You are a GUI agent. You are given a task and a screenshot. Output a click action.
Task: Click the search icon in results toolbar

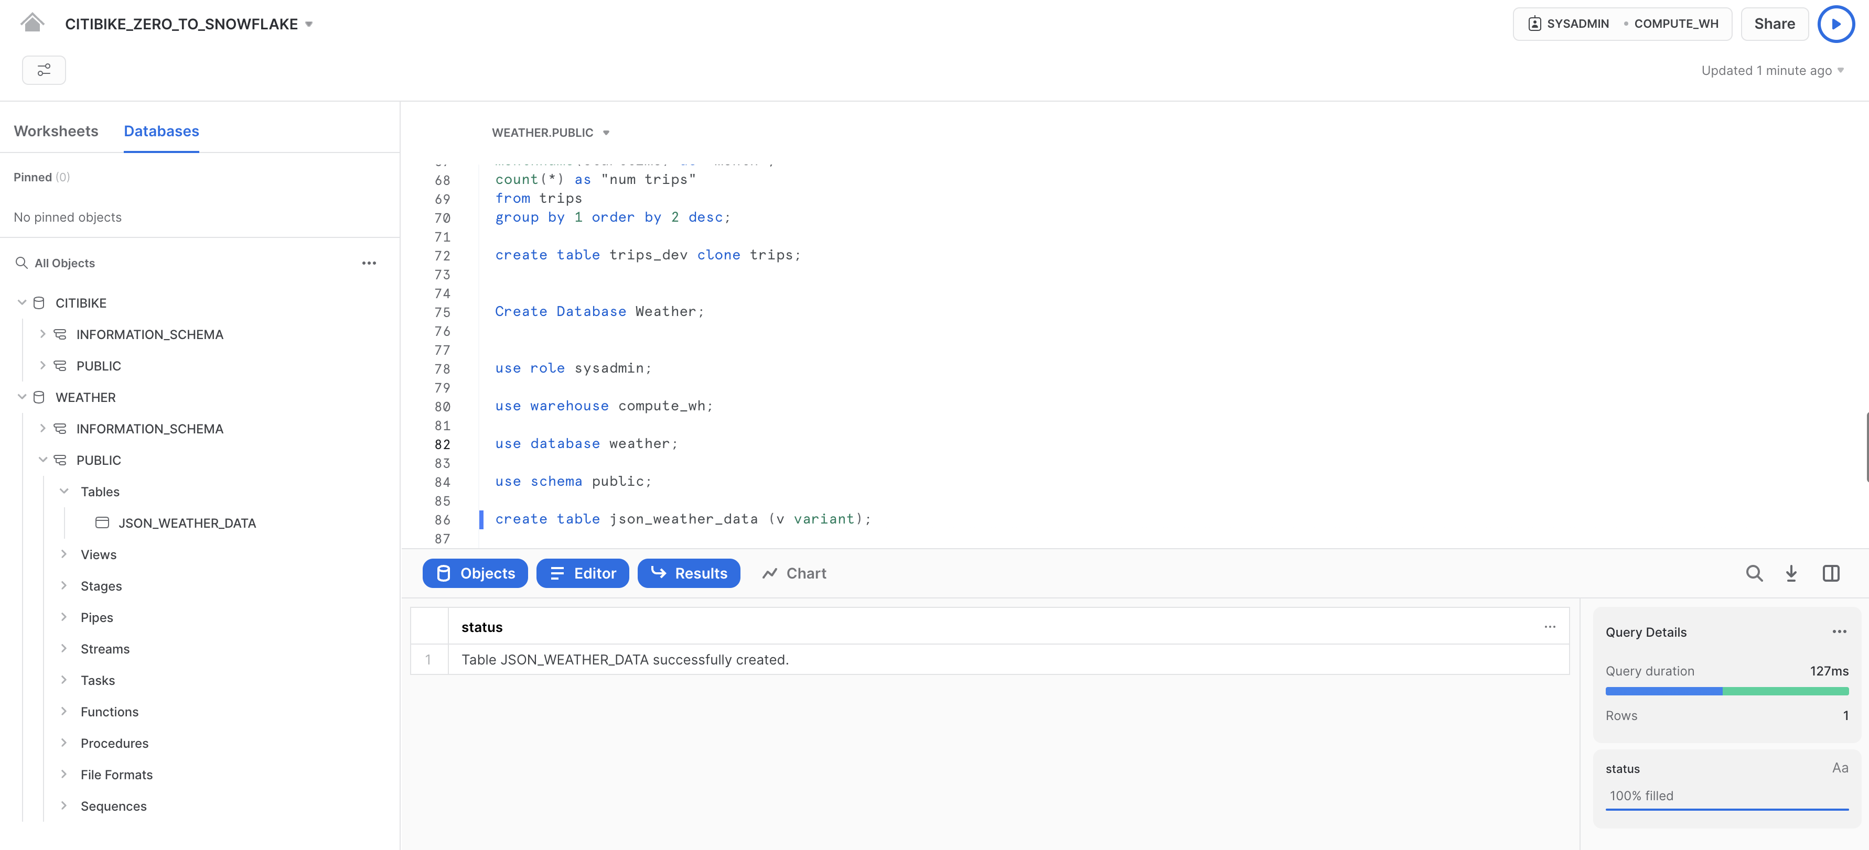(x=1754, y=573)
